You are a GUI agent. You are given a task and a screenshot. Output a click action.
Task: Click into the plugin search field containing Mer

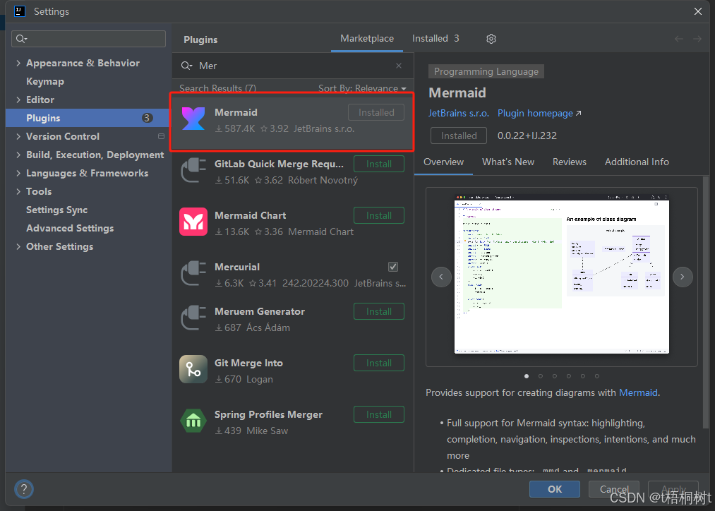292,66
